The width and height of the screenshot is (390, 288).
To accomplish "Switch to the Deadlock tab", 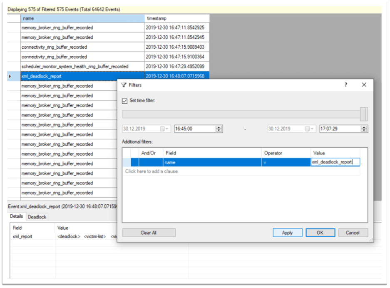I will point(37,217).
